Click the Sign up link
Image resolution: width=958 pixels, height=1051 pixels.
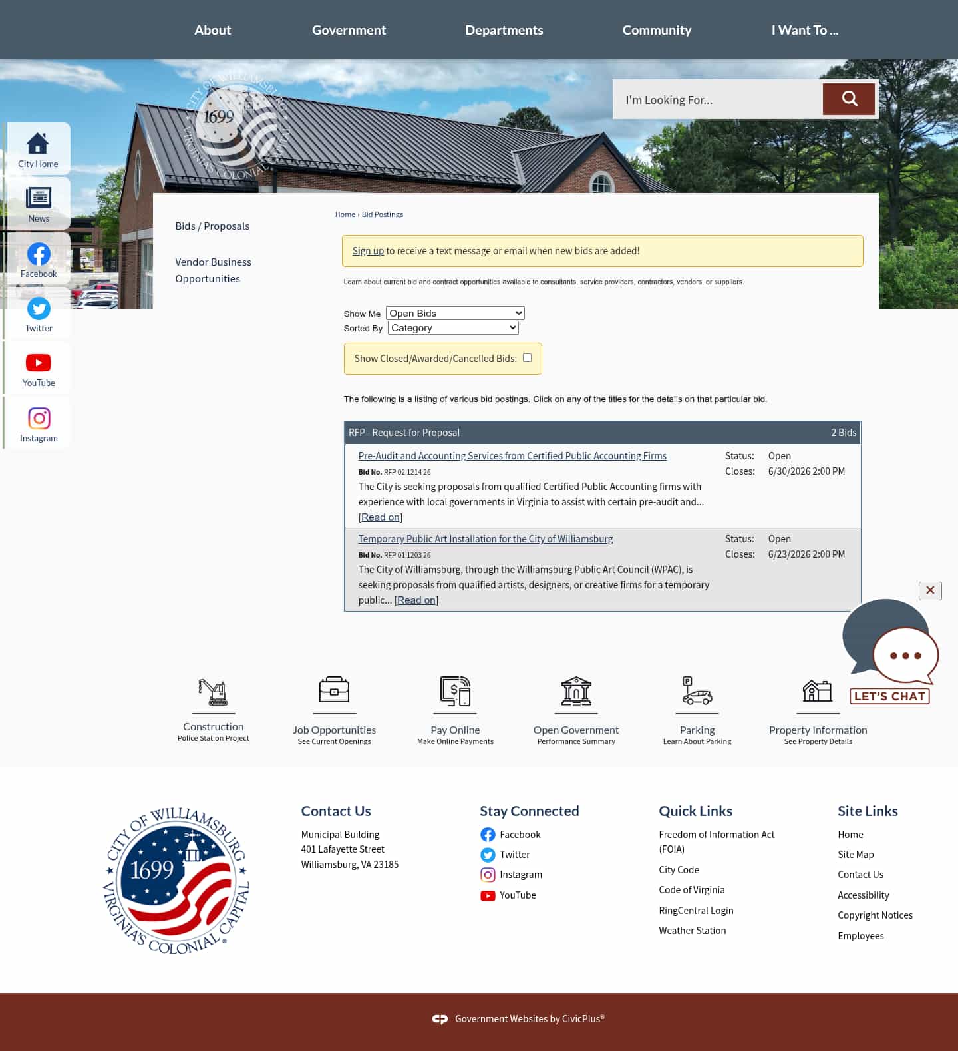point(368,251)
